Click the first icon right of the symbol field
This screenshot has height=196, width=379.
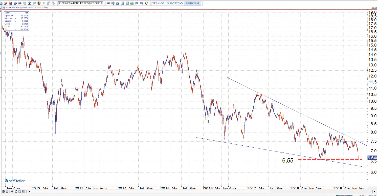point(108,3)
